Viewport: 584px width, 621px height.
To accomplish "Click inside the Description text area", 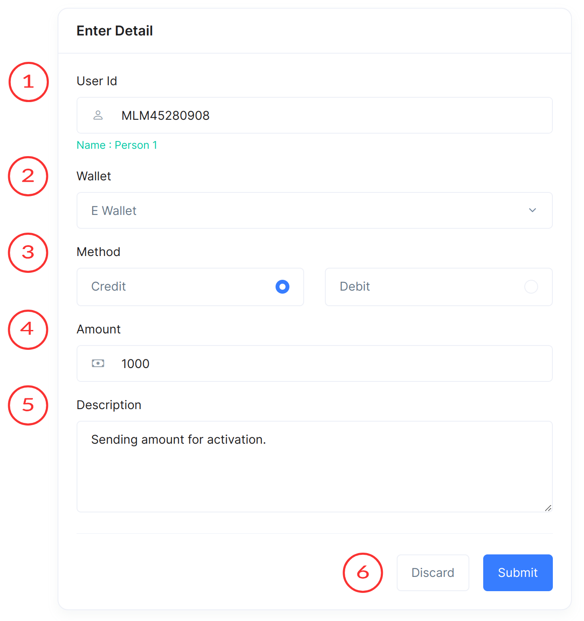I will click(x=314, y=471).
